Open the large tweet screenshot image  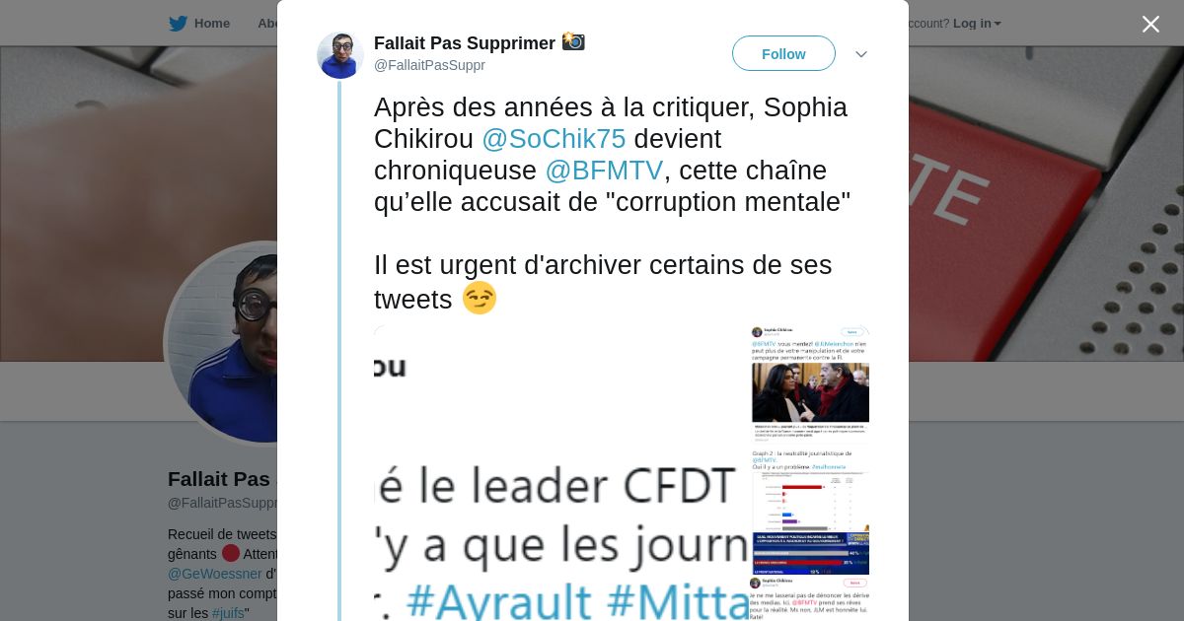560,473
